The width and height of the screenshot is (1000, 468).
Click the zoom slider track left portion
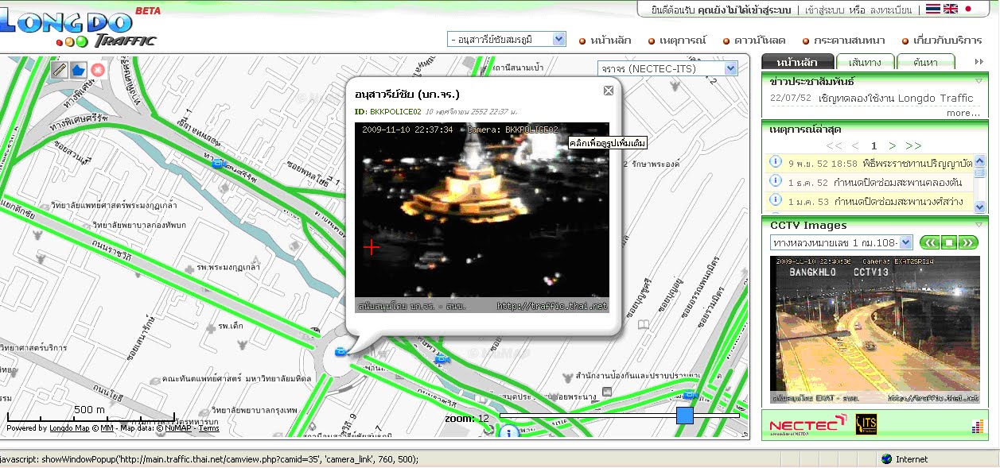click(587, 416)
